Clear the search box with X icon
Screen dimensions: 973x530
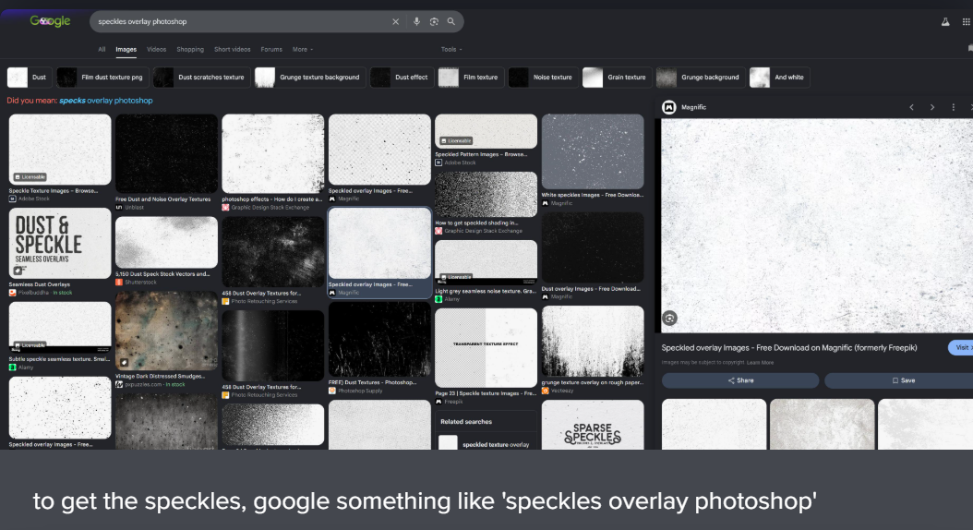click(395, 22)
